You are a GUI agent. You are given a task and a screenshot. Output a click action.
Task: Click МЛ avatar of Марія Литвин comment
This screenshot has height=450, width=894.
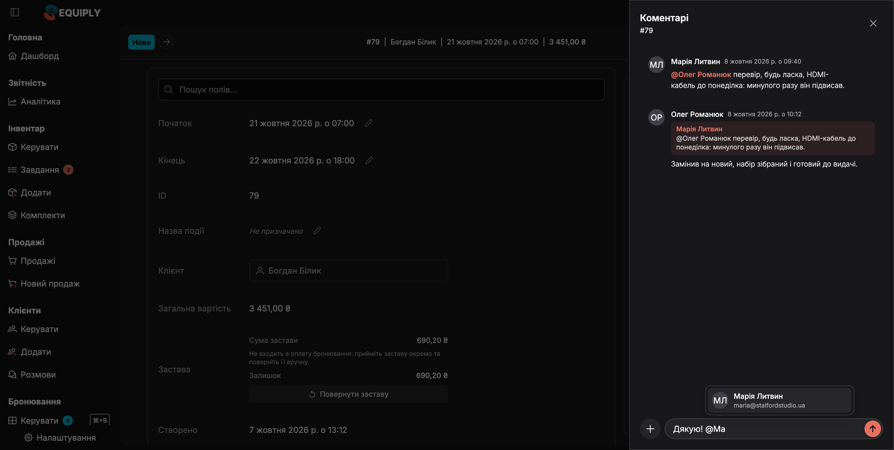tap(657, 65)
